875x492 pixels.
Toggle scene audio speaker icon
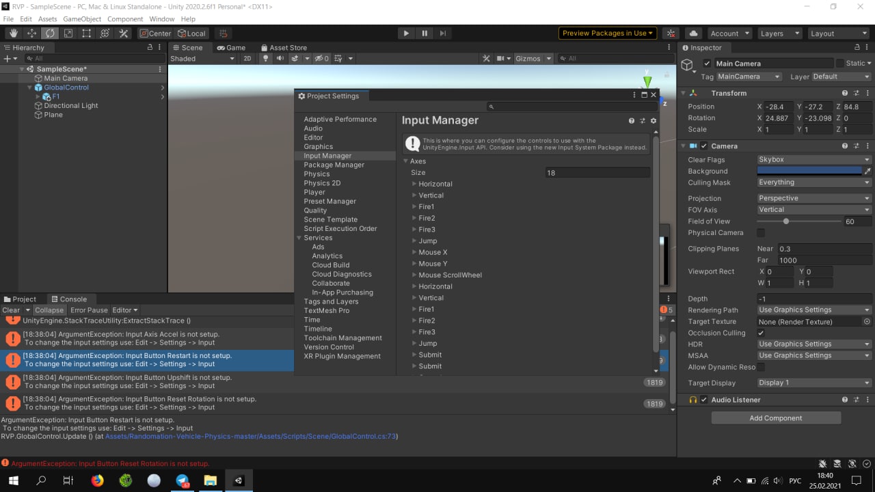tap(280, 58)
